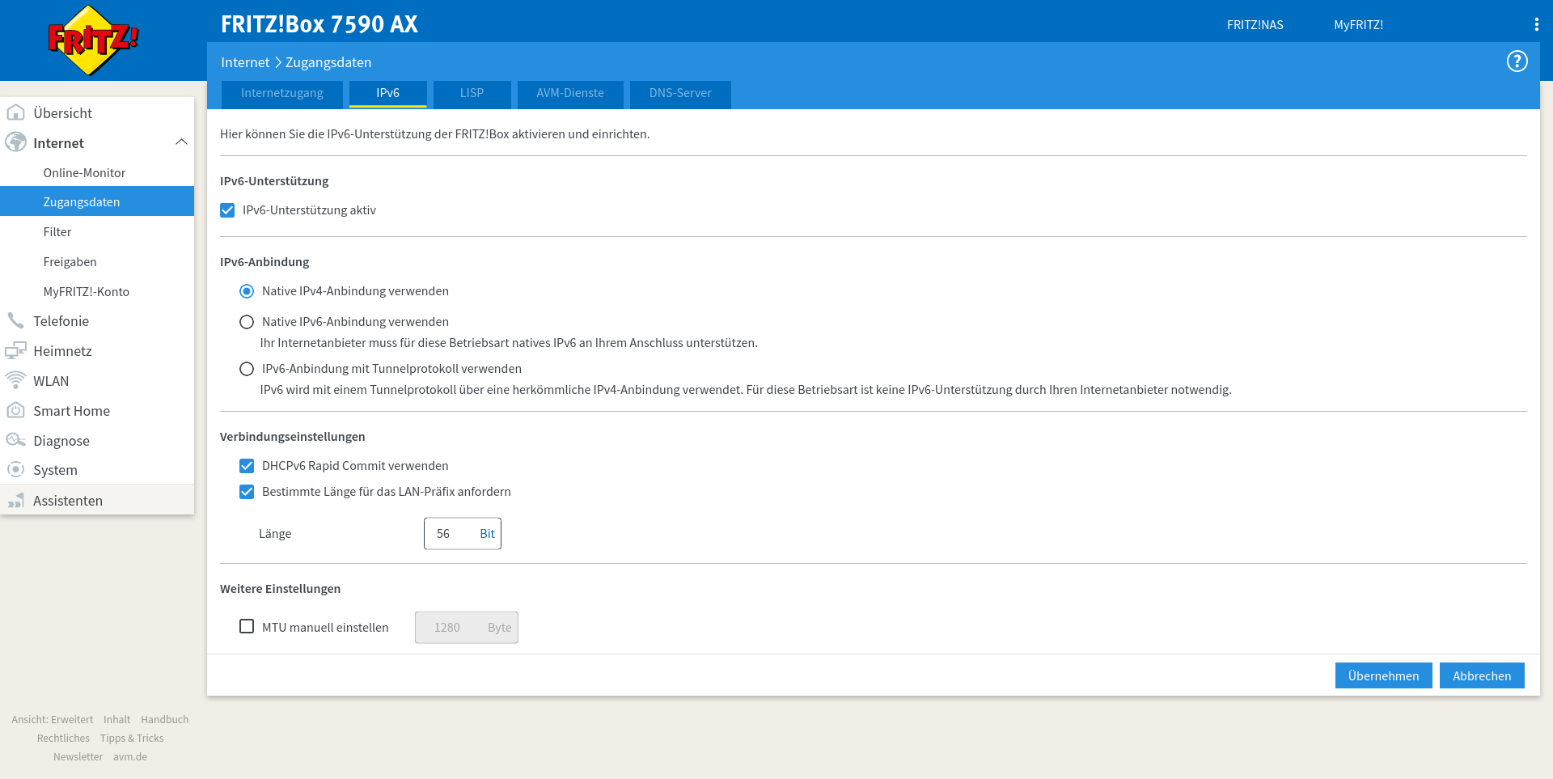Open Filter submenu item

coord(97,231)
